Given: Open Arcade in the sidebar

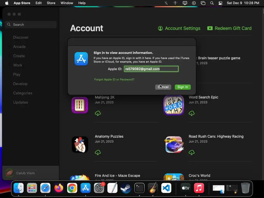Looking at the screenshot, I should 19,47.
